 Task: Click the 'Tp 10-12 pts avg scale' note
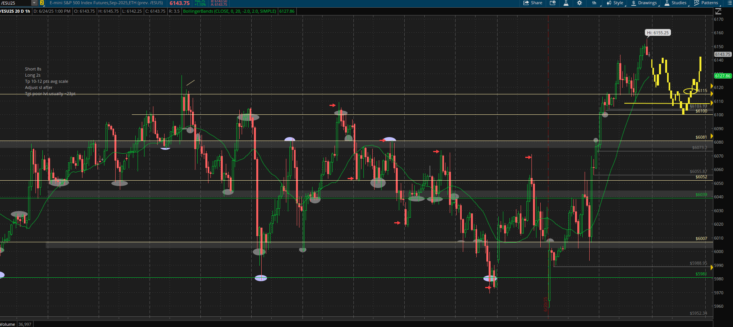point(47,81)
